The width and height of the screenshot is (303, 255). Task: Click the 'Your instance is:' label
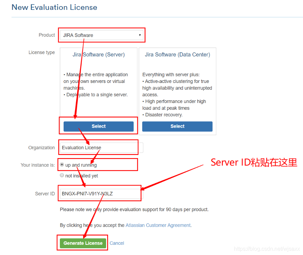38,165
